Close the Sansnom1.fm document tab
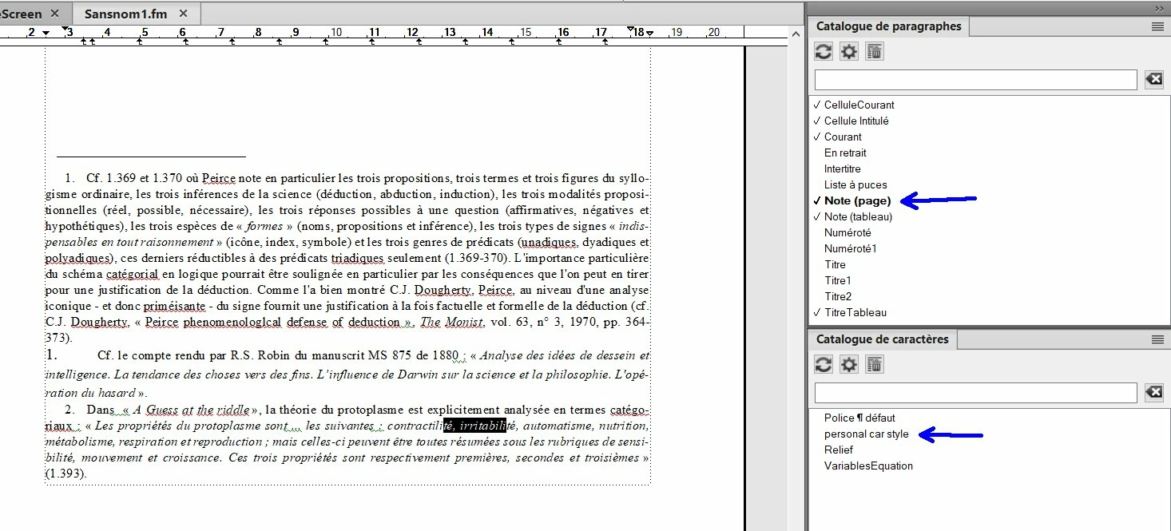Image resolution: width=1171 pixels, height=531 pixels. click(183, 14)
